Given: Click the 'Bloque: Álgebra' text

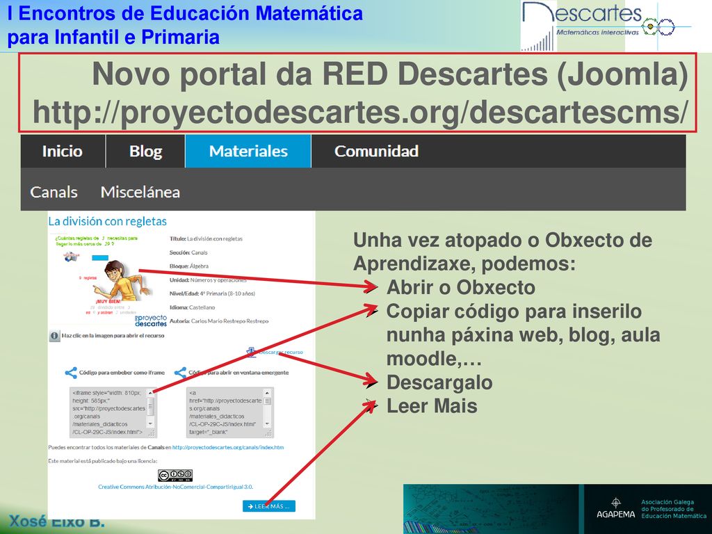Looking at the screenshot, I should pyautogui.click(x=189, y=266).
